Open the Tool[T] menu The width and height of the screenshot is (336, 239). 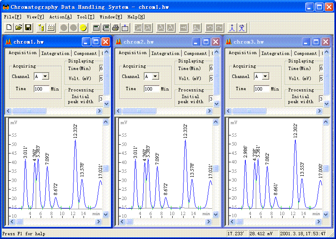point(86,17)
